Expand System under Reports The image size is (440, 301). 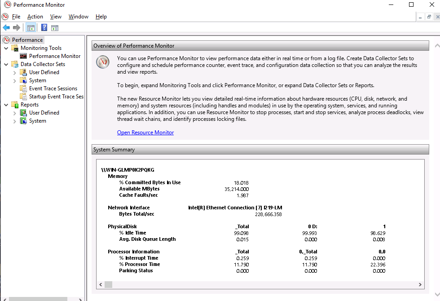pos(14,121)
